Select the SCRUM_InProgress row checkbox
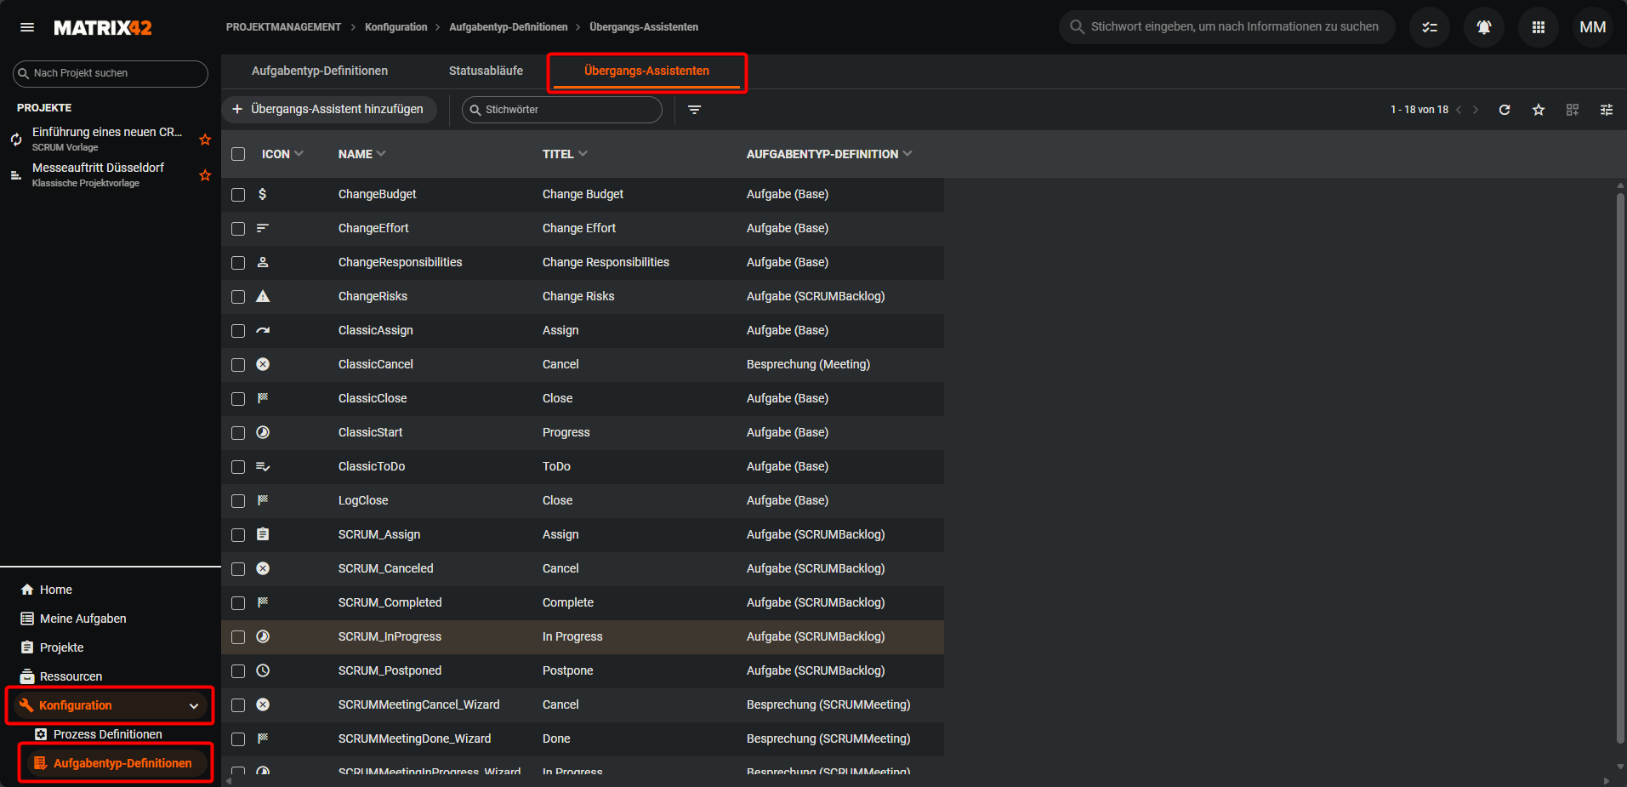 (x=238, y=637)
